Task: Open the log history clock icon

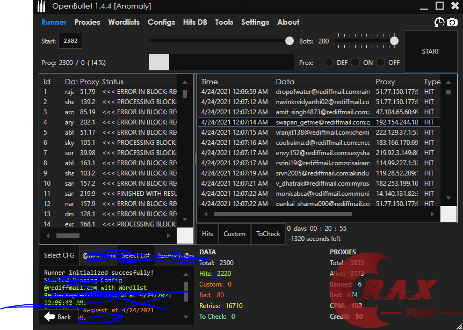Action: [439, 23]
